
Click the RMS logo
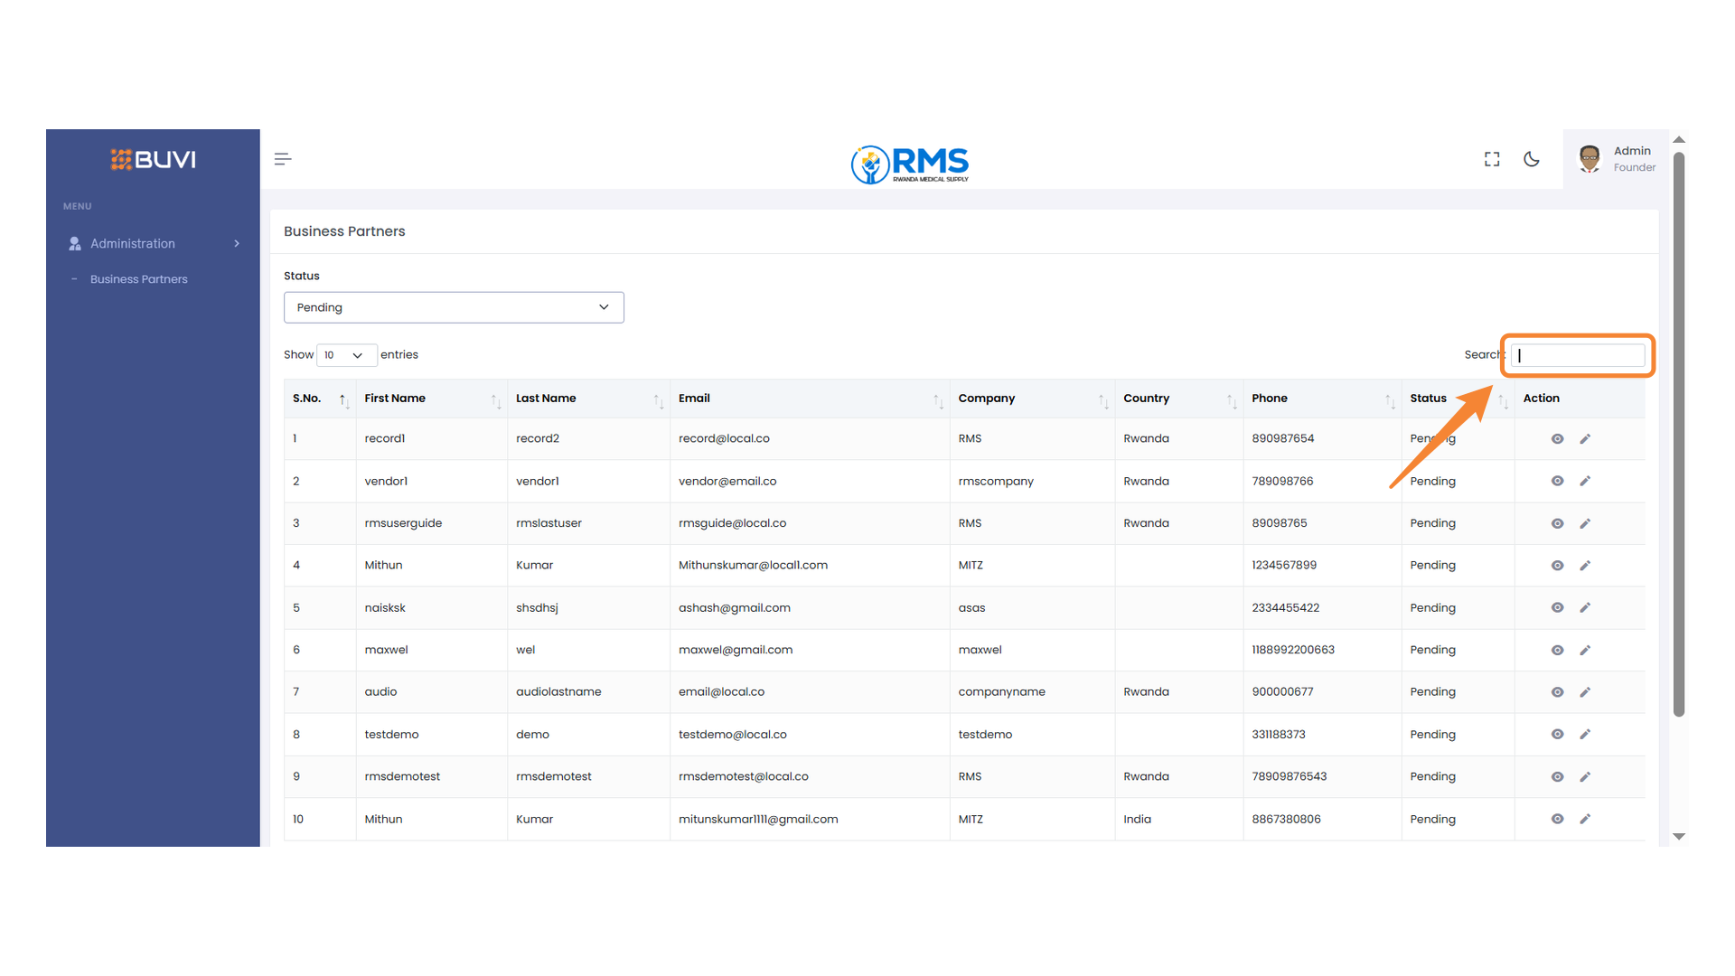tap(909, 164)
